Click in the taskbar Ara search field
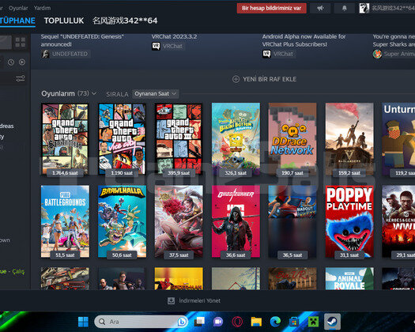The height and width of the screenshot is (332, 415). coord(141,322)
